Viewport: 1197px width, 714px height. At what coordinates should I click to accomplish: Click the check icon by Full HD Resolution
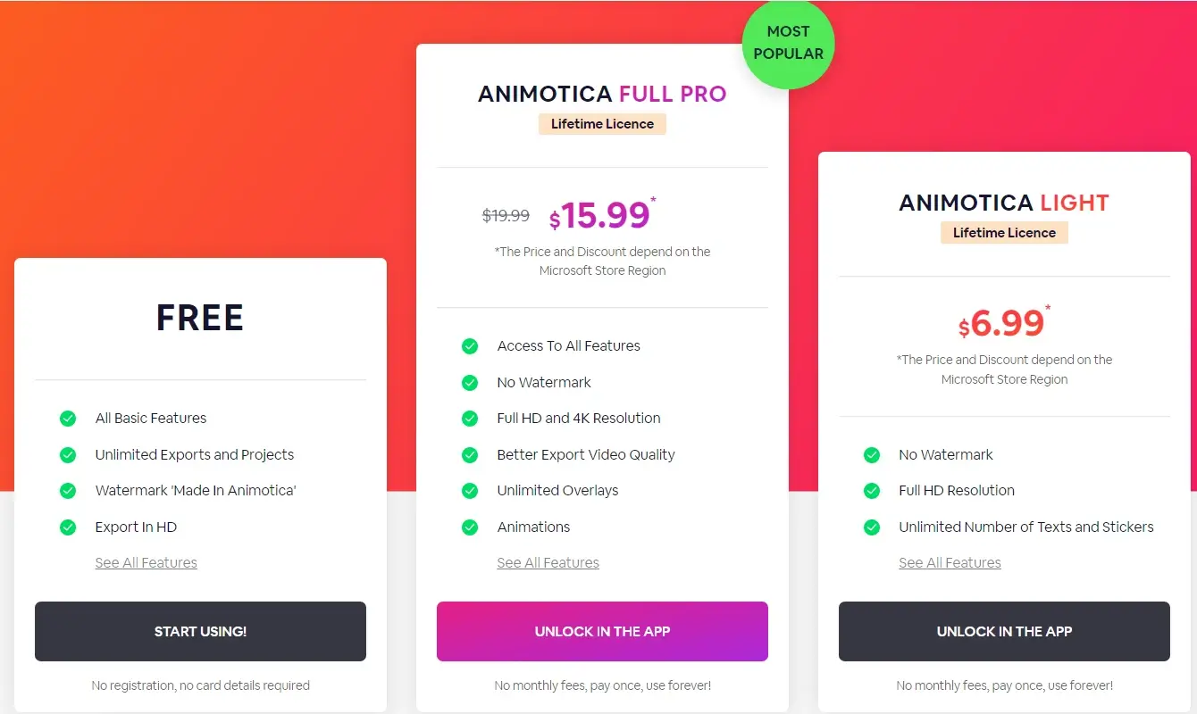tap(872, 491)
